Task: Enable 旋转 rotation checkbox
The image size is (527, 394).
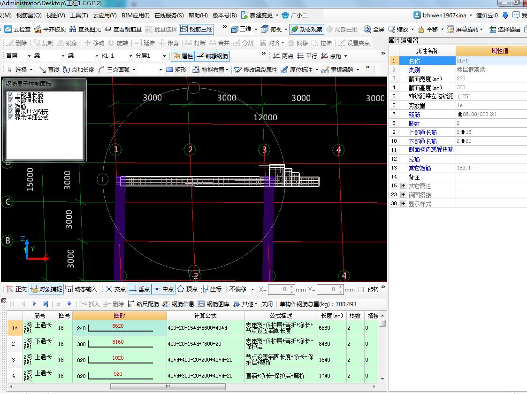Action: click(361, 289)
